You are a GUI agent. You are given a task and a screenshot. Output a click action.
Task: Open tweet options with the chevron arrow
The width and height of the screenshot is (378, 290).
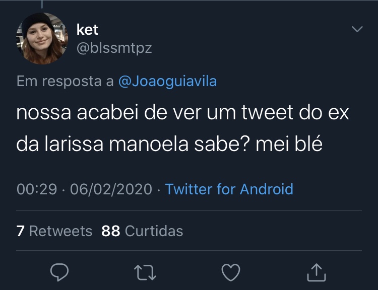[357, 29]
